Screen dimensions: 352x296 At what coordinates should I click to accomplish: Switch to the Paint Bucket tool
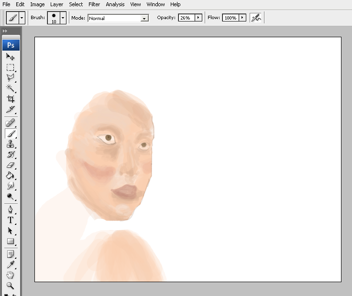click(x=10, y=175)
